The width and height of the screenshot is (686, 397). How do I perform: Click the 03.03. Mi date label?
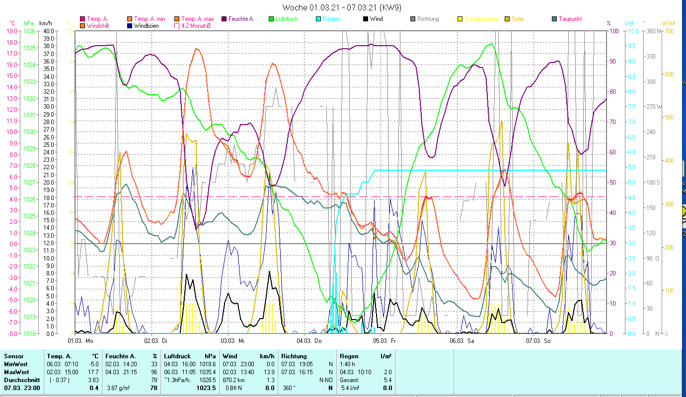(232, 341)
